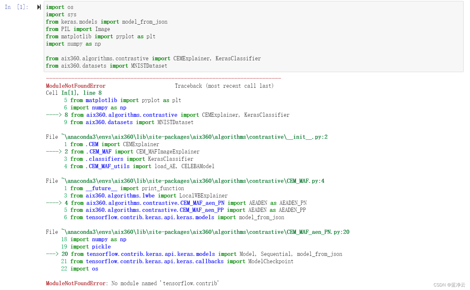This screenshot has height=290, width=470.
Task: Click line 'from __future__ import print_function'
Action: 124,188
